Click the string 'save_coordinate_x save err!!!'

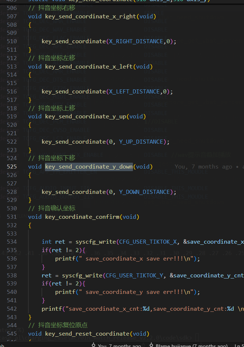point(134,259)
